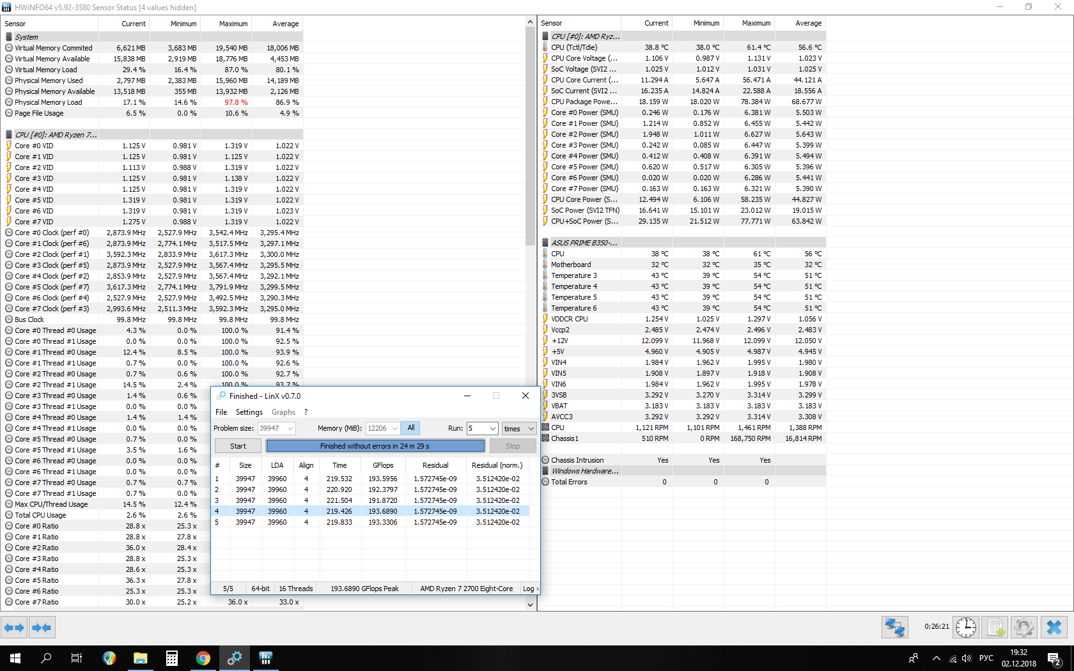Click the thermometer icon beside Motherboard
Image resolution: width=1074 pixels, height=671 pixels.
coord(545,265)
